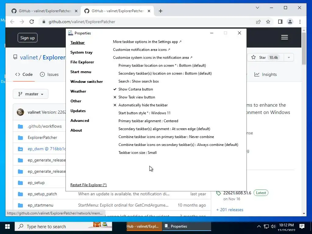Screen dimensions: 312x234
Task: Click valinet's avatar on the commit row
Action: point(20,112)
